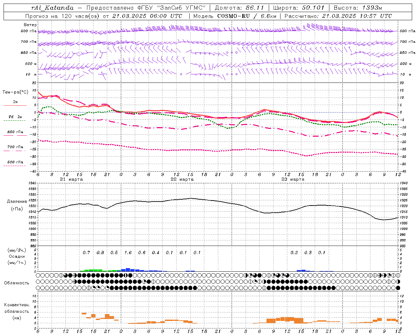The width and height of the screenshot is (417, 334).
Task: Click the Ветер panel label
Action: pyautogui.click(x=30, y=25)
